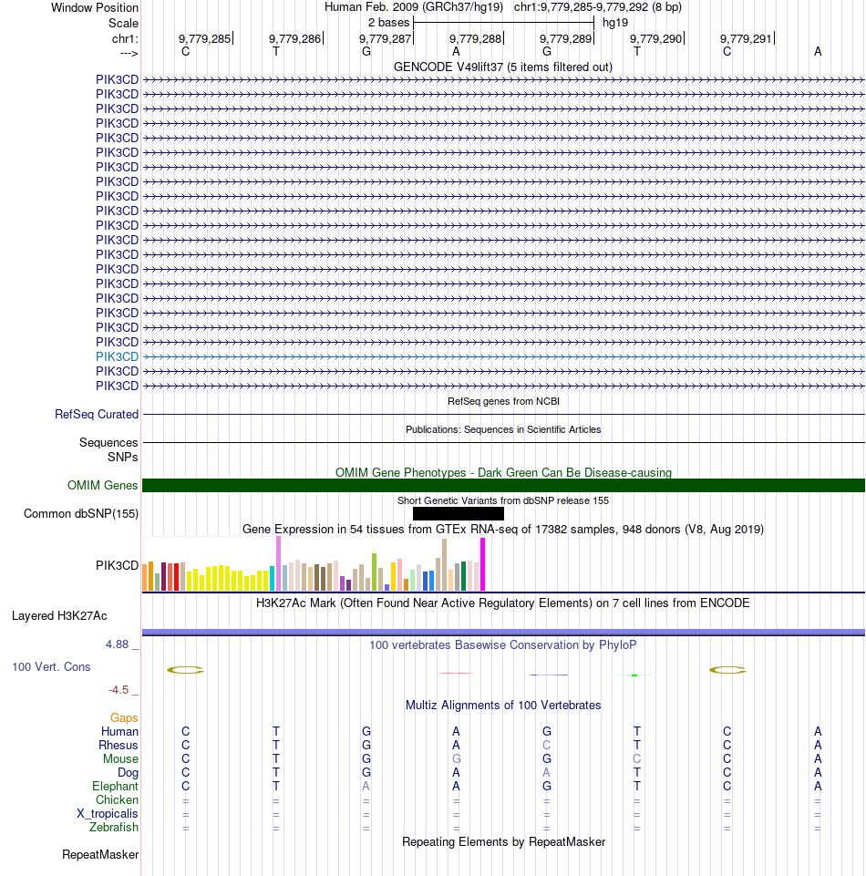Click the black dbSNP variant block
Screen dimensions: 866x876
459,513
